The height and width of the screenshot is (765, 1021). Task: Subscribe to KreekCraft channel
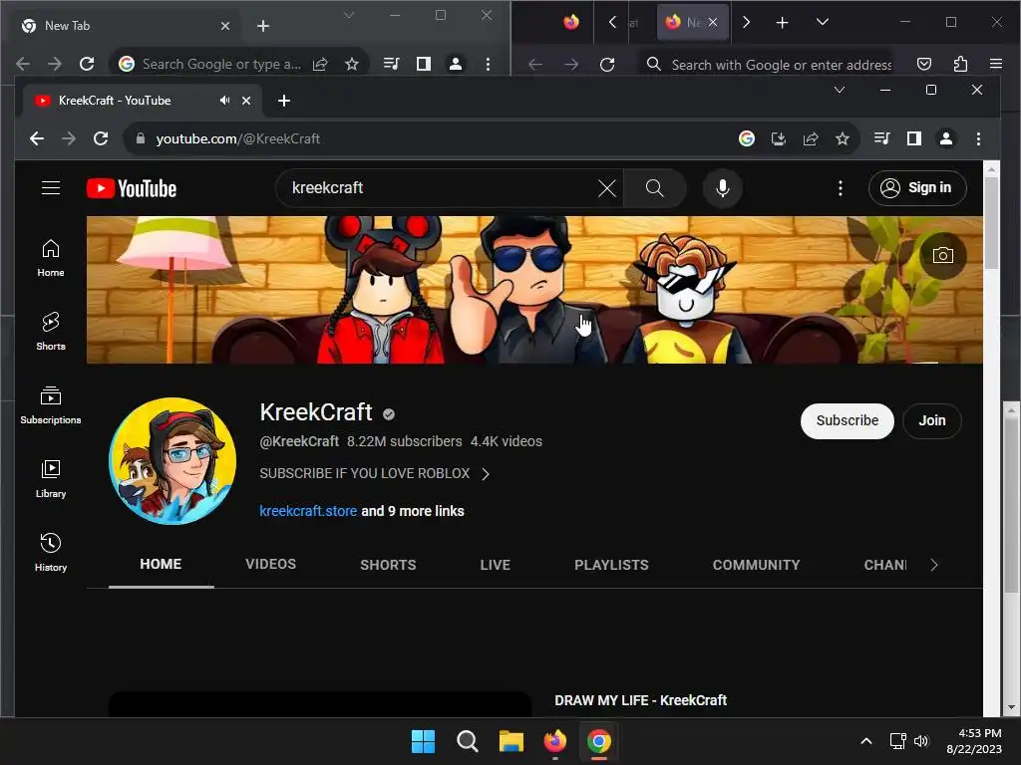[x=848, y=421]
